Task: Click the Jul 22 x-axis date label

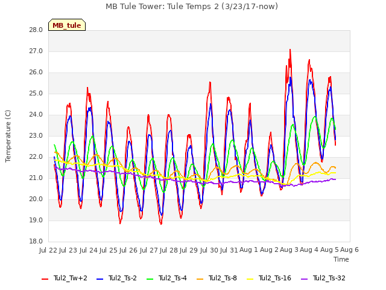Action: [x=48, y=250]
